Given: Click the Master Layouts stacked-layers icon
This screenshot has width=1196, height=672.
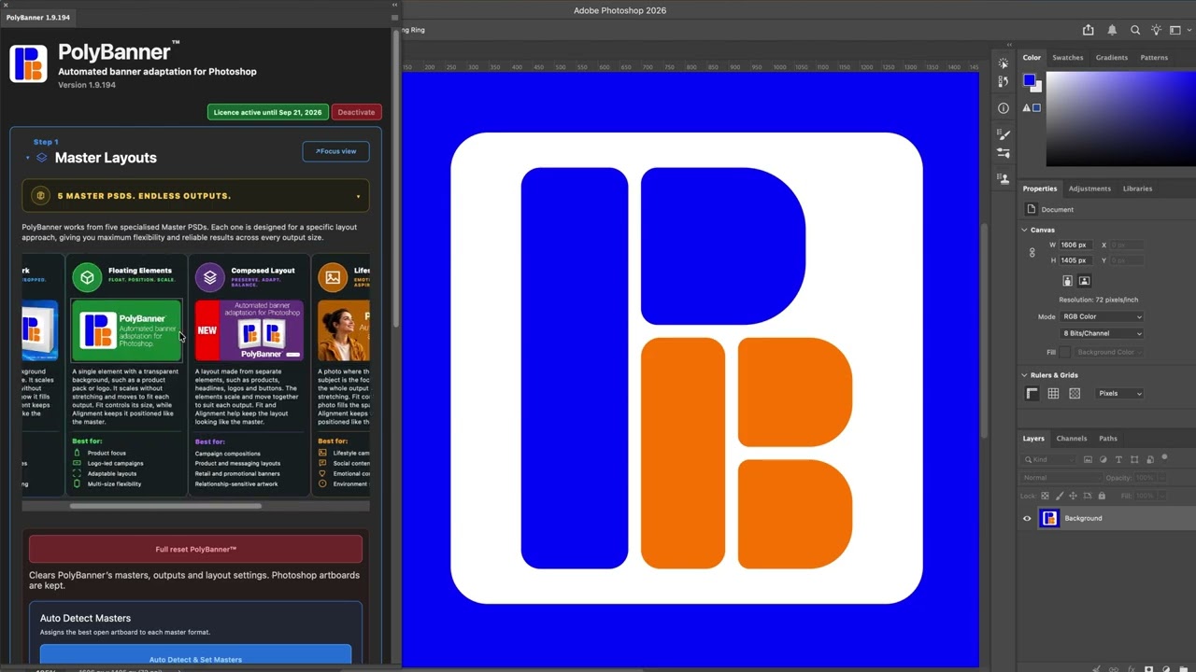Looking at the screenshot, I should coord(42,158).
